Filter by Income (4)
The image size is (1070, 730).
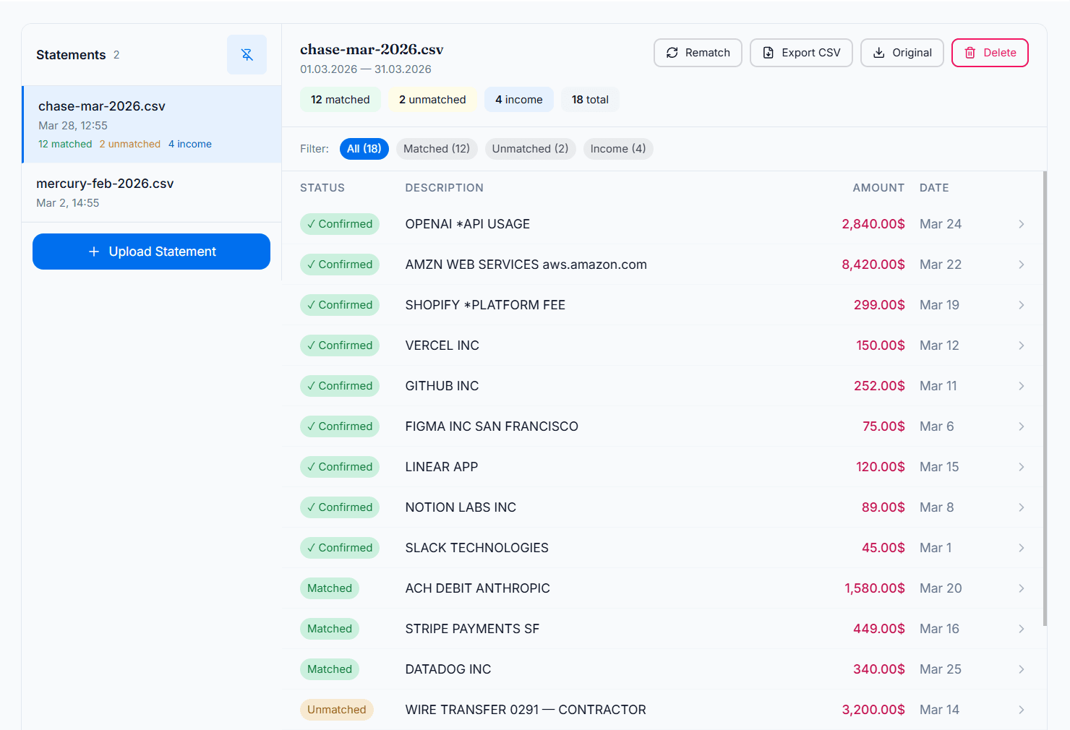coord(618,149)
